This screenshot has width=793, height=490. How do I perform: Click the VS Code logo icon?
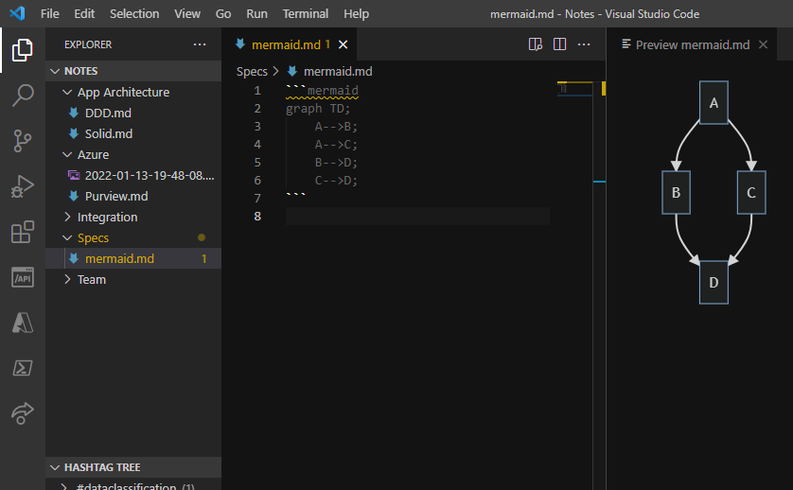pyautogui.click(x=17, y=13)
